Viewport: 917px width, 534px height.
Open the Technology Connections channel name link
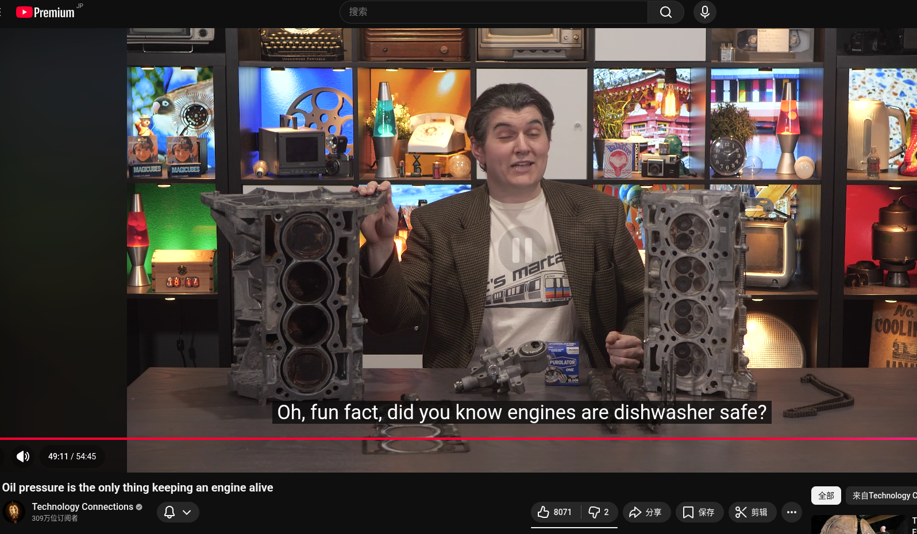pyautogui.click(x=83, y=506)
